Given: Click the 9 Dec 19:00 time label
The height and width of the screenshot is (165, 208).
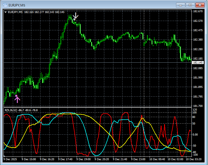Looking at the screenshot, I should [83, 159].
